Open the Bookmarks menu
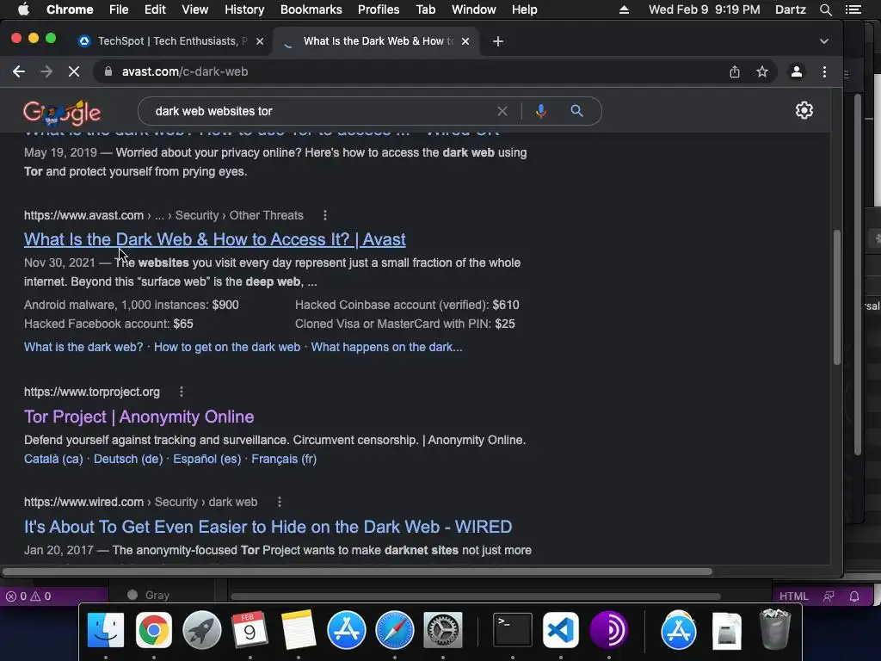 pos(311,9)
